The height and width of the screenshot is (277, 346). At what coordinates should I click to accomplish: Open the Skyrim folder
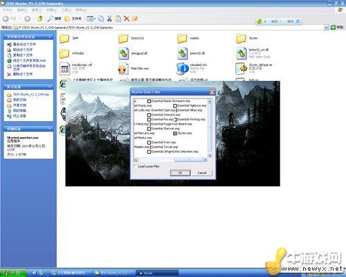coord(242,38)
